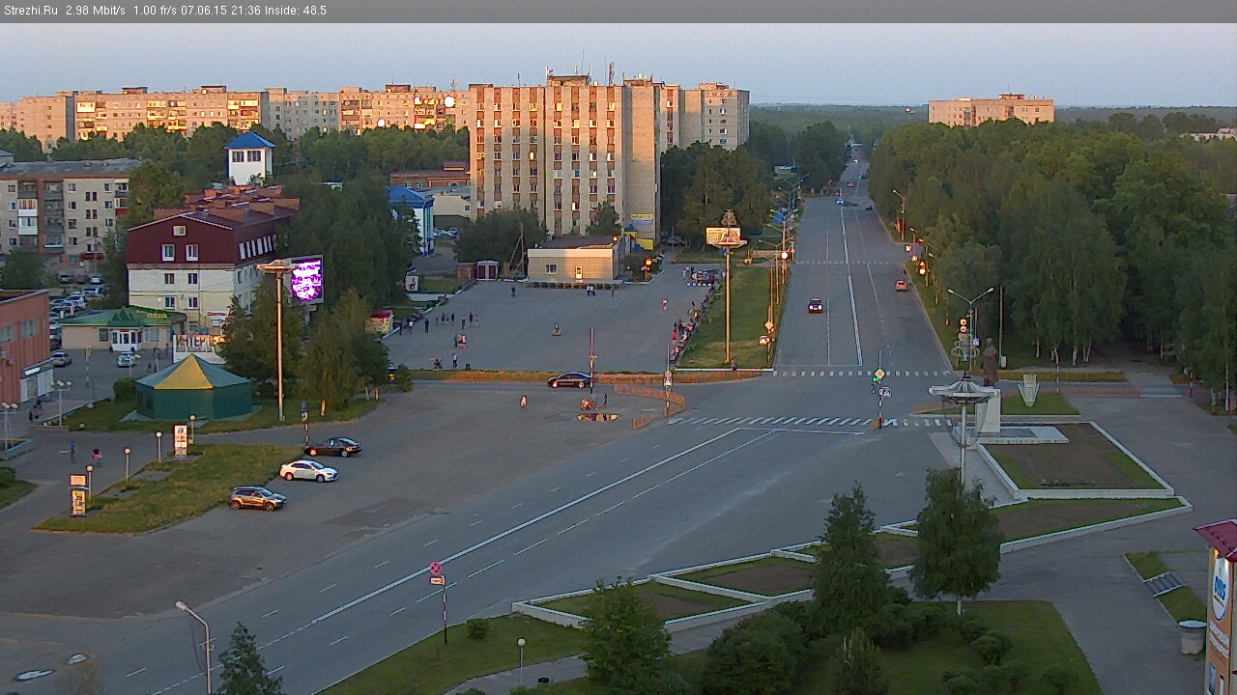
Task: Click the "Strezhi.Ru" overlay text
Action: [x=30, y=11]
